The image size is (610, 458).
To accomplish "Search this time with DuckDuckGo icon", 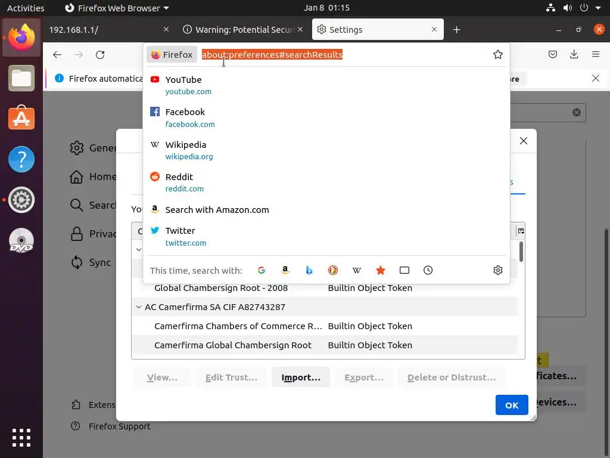I will [332, 270].
